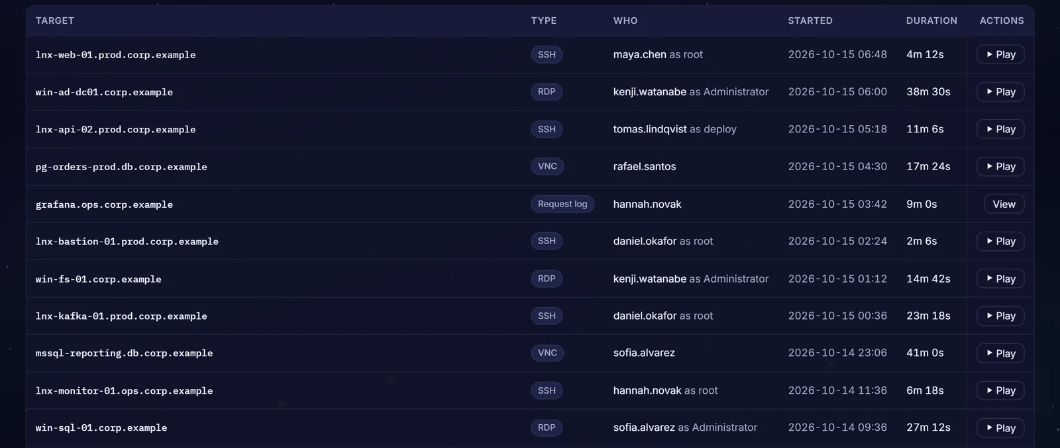
Task: Select target lnx-api-02.prod.corp.example
Action: point(115,129)
